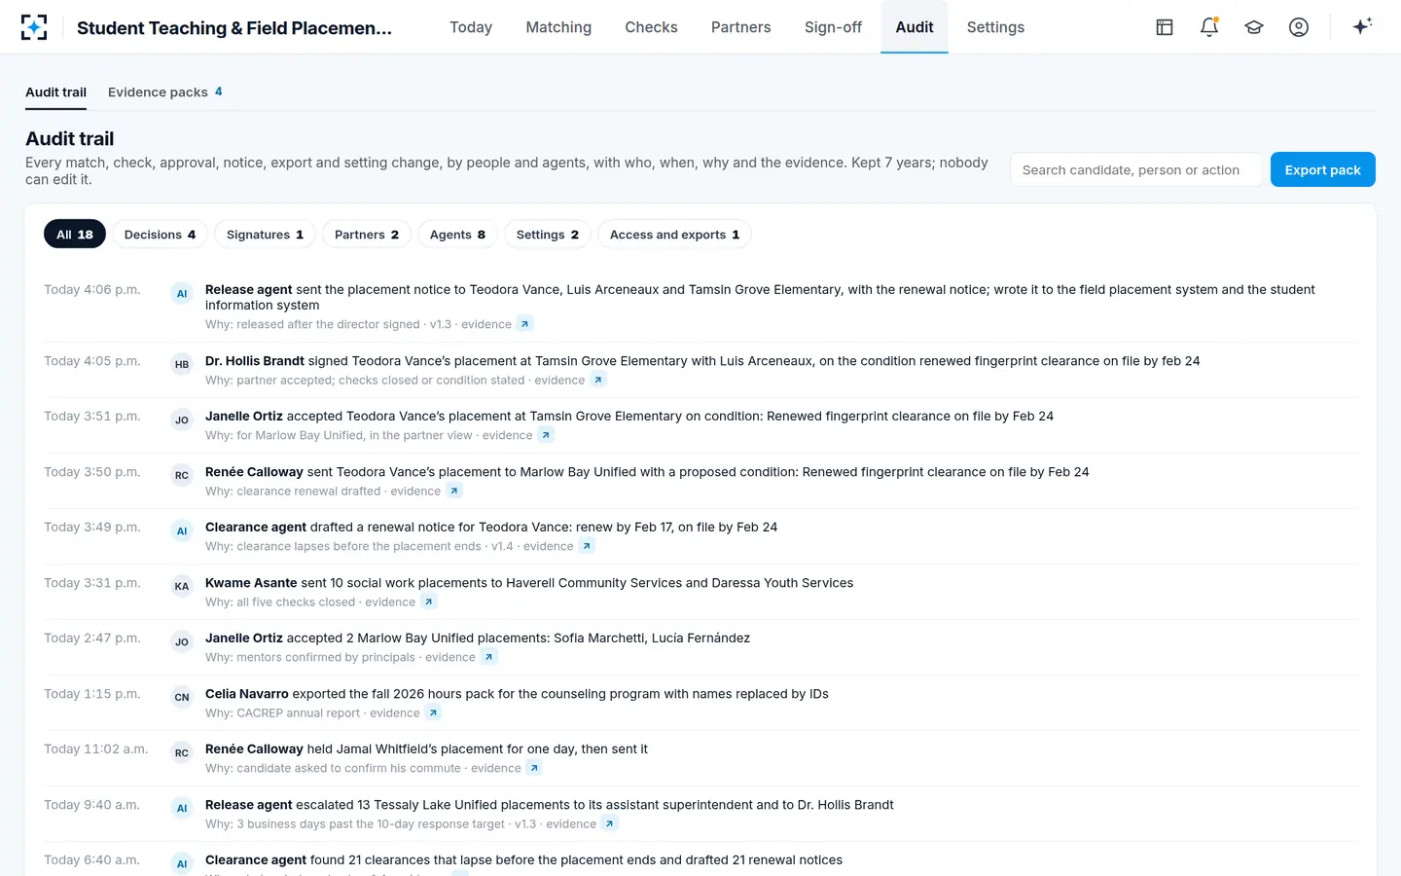The image size is (1401, 876).
Task: Open the Sign-off tab
Action: pyautogui.click(x=833, y=27)
